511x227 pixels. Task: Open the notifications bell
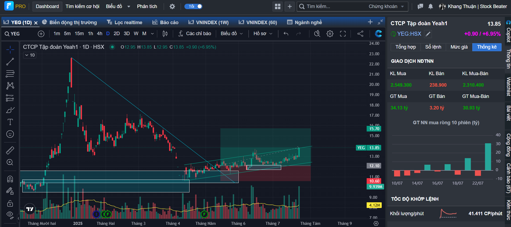(x=430, y=6)
